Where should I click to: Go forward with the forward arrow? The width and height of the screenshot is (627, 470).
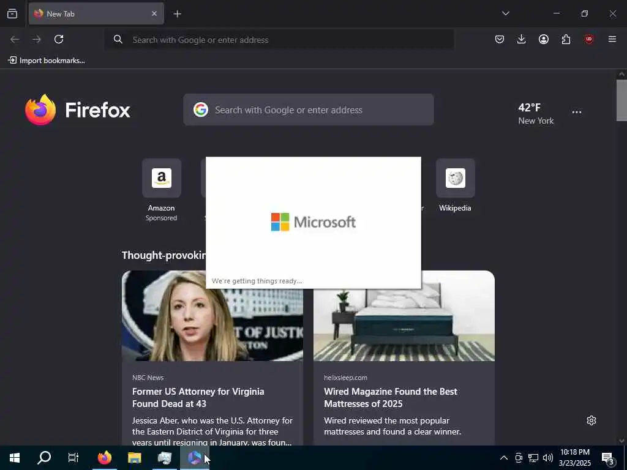pyautogui.click(x=37, y=39)
